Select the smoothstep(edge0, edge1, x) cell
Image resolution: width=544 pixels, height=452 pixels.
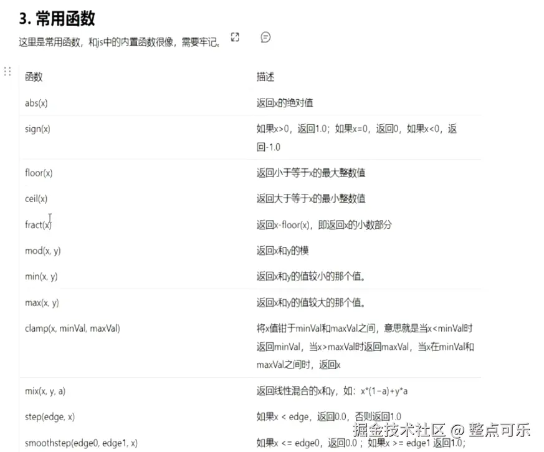click(x=81, y=443)
